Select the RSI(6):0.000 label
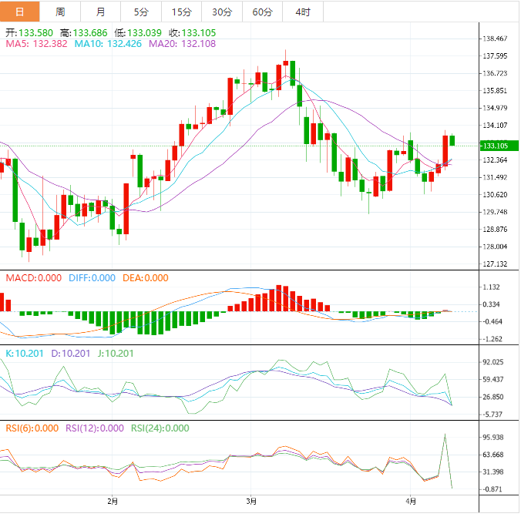Screen dimensions: 521x517 [x=32, y=428]
